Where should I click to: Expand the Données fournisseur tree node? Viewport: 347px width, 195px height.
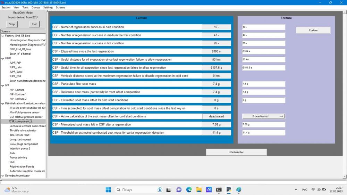pyautogui.click(x=3, y=176)
